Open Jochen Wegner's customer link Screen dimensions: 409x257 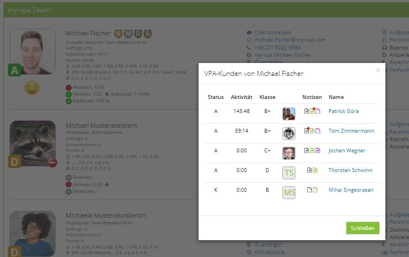(x=347, y=151)
